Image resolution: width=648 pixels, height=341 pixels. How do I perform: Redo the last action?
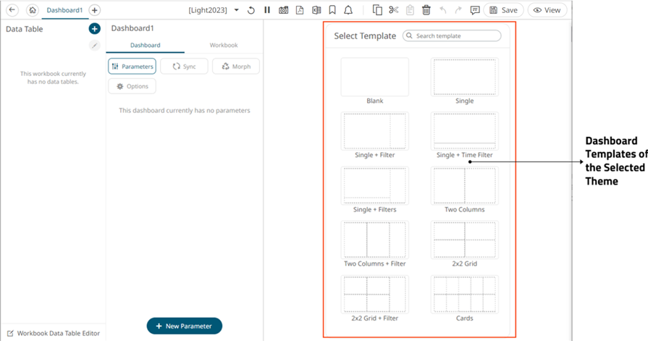coord(458,10)
